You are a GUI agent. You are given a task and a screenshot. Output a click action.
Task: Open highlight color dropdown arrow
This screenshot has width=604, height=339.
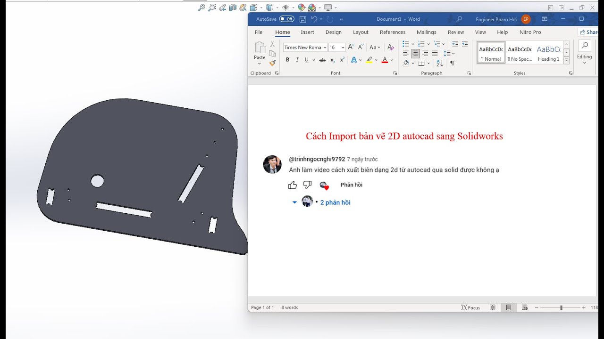click(376, 60)
